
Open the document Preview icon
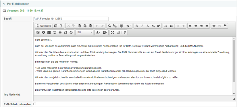tap(61, 26)
